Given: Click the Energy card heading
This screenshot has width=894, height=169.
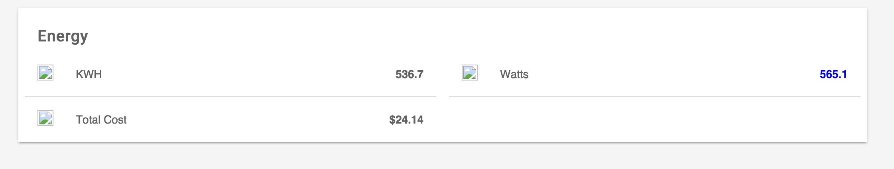Looking at the screenshot, I should 63,36.
